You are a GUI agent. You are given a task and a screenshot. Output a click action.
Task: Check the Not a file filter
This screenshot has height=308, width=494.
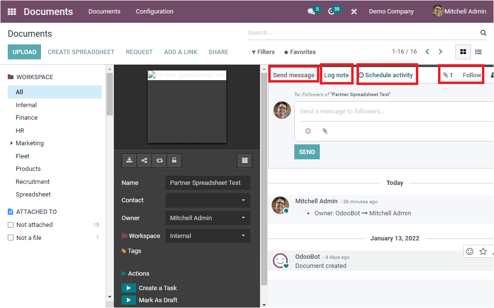(11, 238)
